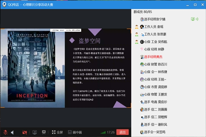Unmute the microphone in the call toolbar
This screenshot has height=137, width=206.
pos(5,133)
